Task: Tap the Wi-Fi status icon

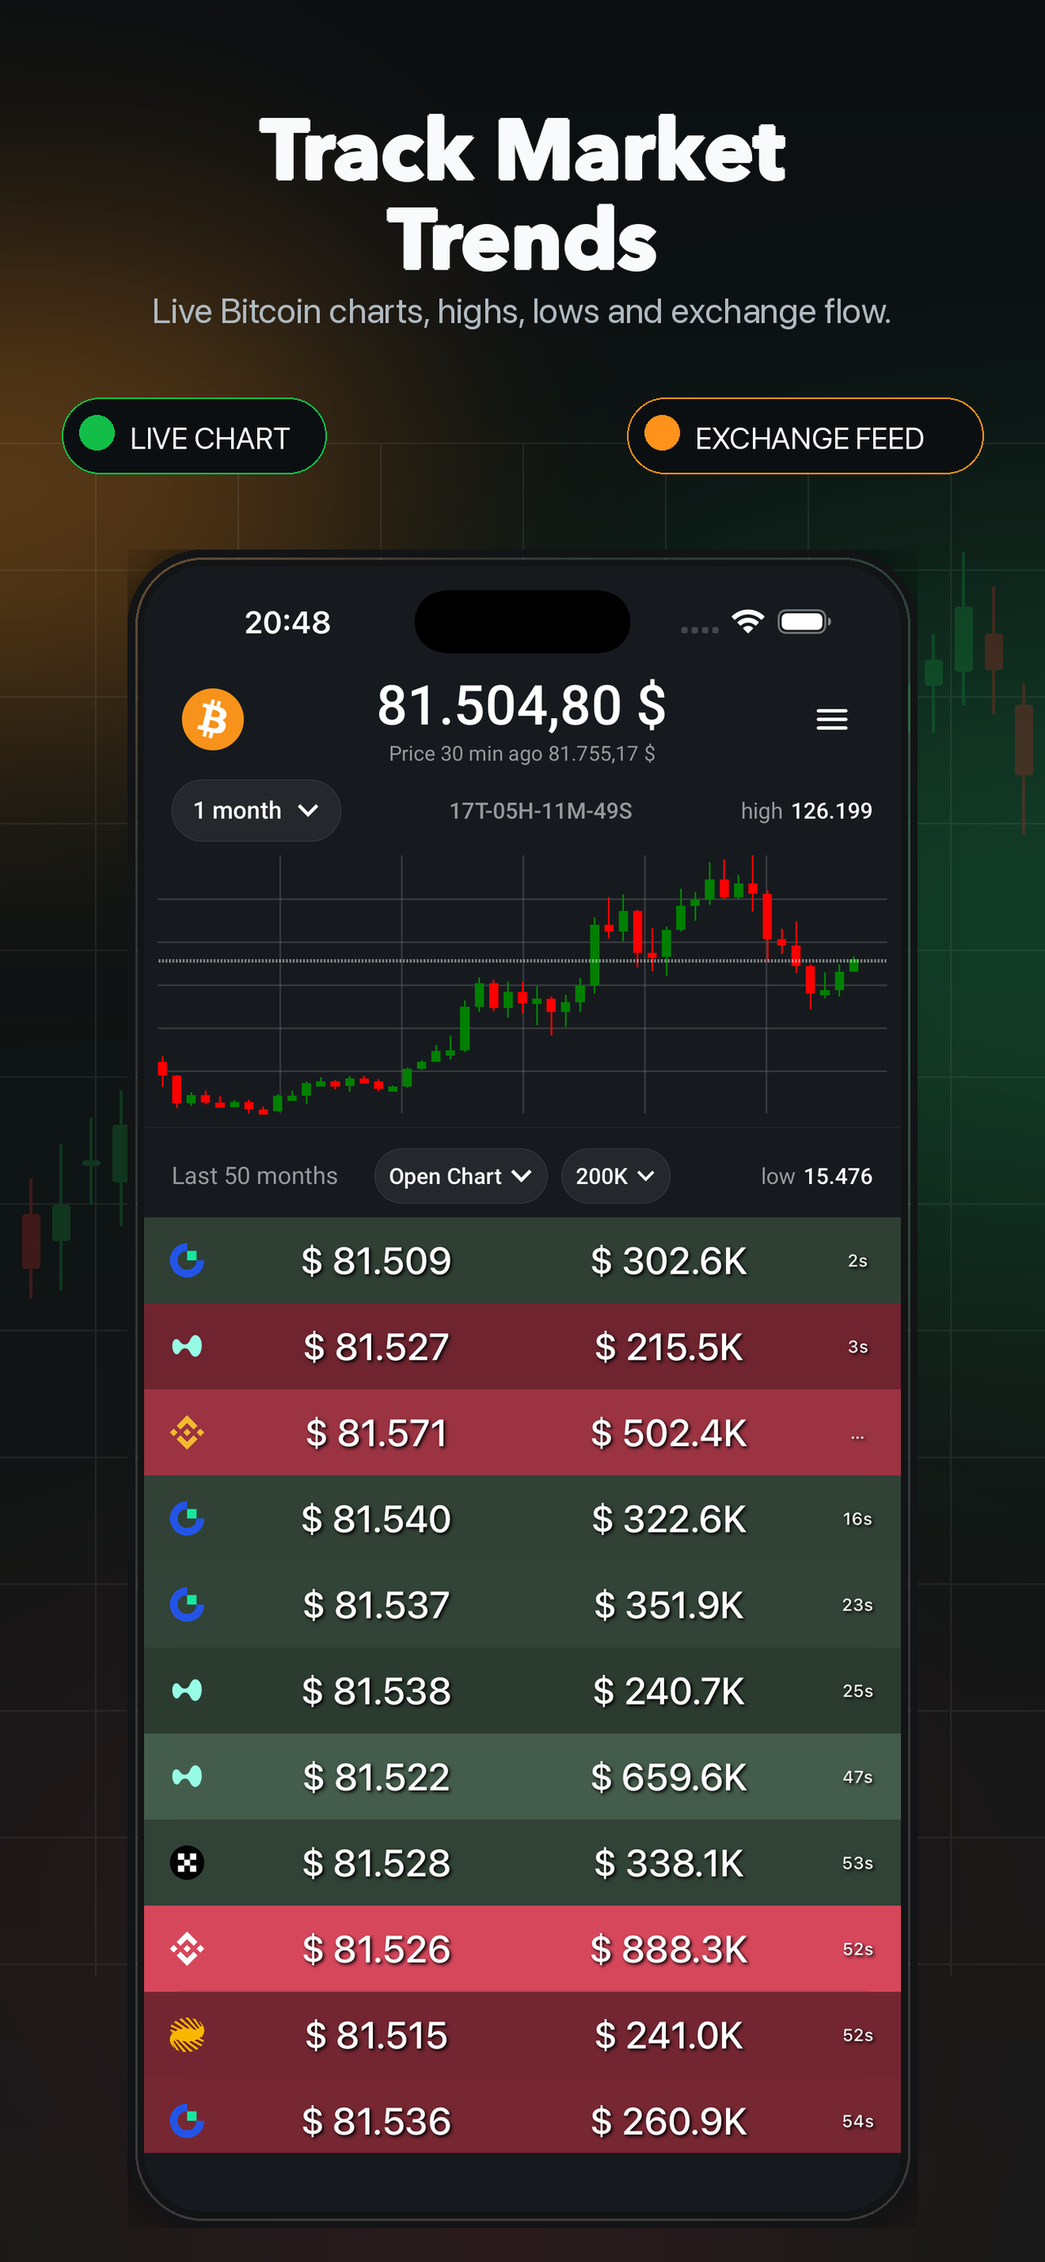Action: 748,622
